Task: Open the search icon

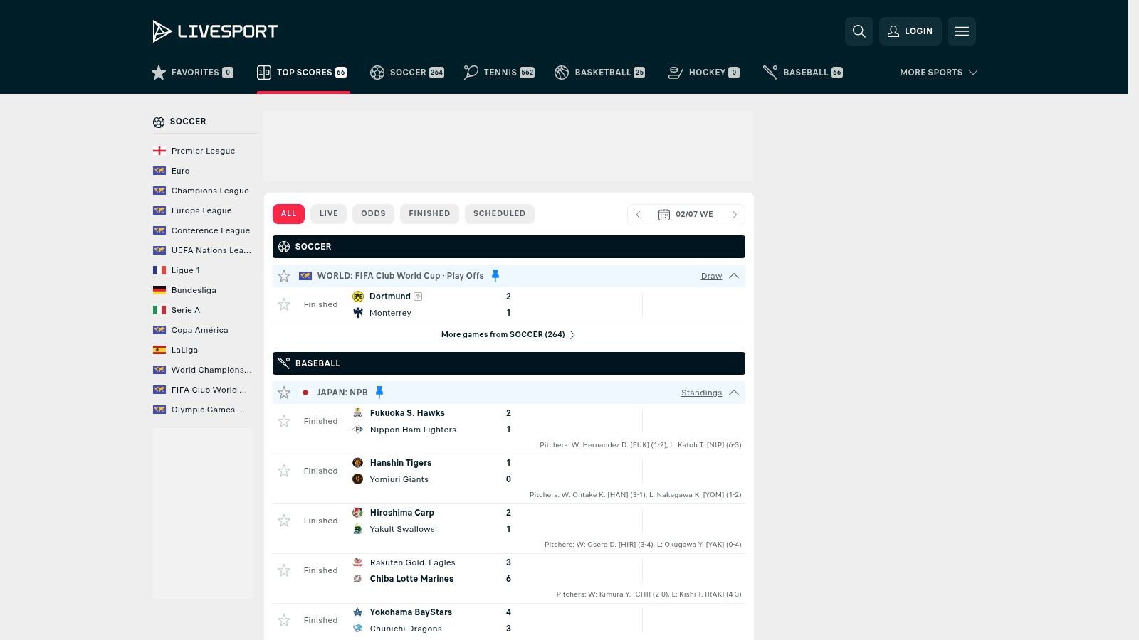Action: 859,31
